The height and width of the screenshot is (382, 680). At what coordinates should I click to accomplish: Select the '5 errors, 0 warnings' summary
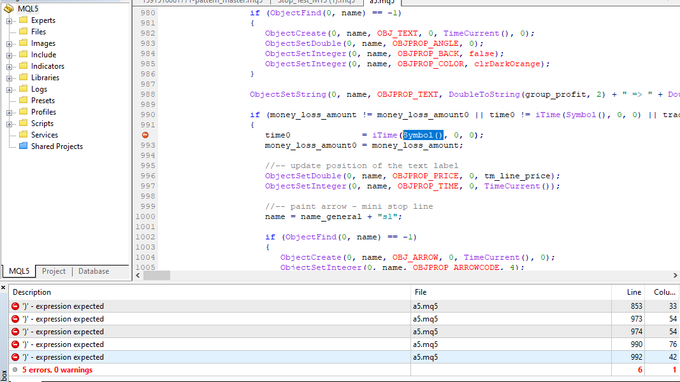(x=57, y=370)
